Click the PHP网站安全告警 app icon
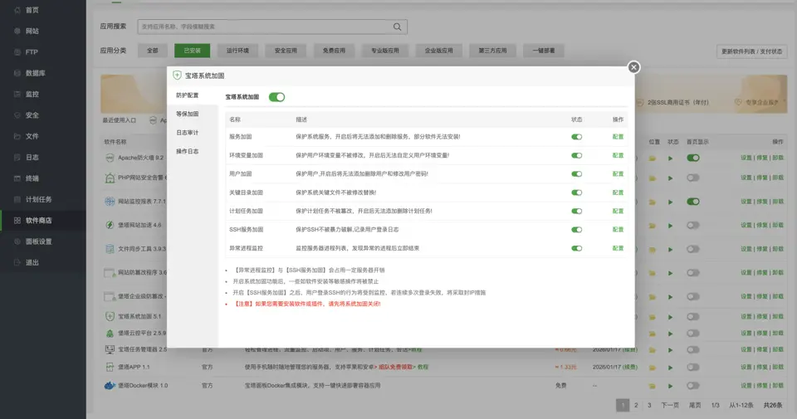The image size is (797, 419). (x=110, y=178)
